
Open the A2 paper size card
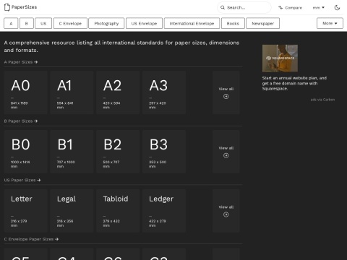point(118,92)
